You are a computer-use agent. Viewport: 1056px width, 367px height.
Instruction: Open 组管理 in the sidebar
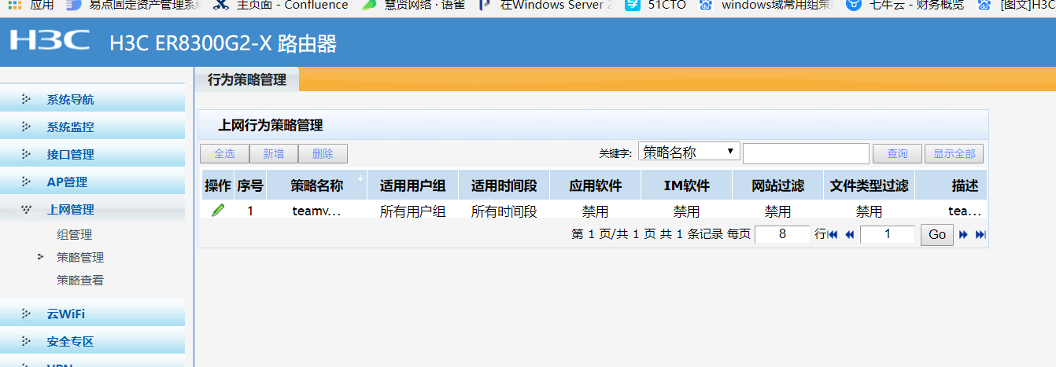pos(75,234)
